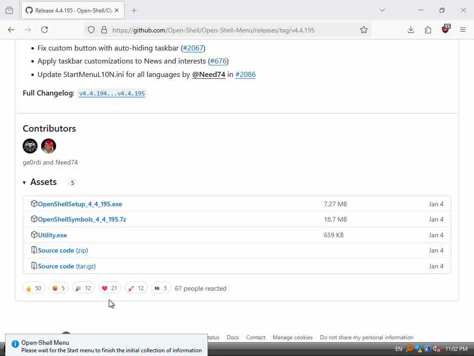This screenshot has width=474, height=356.
Task: Open the Docs footer link
Action: [233, 337]
